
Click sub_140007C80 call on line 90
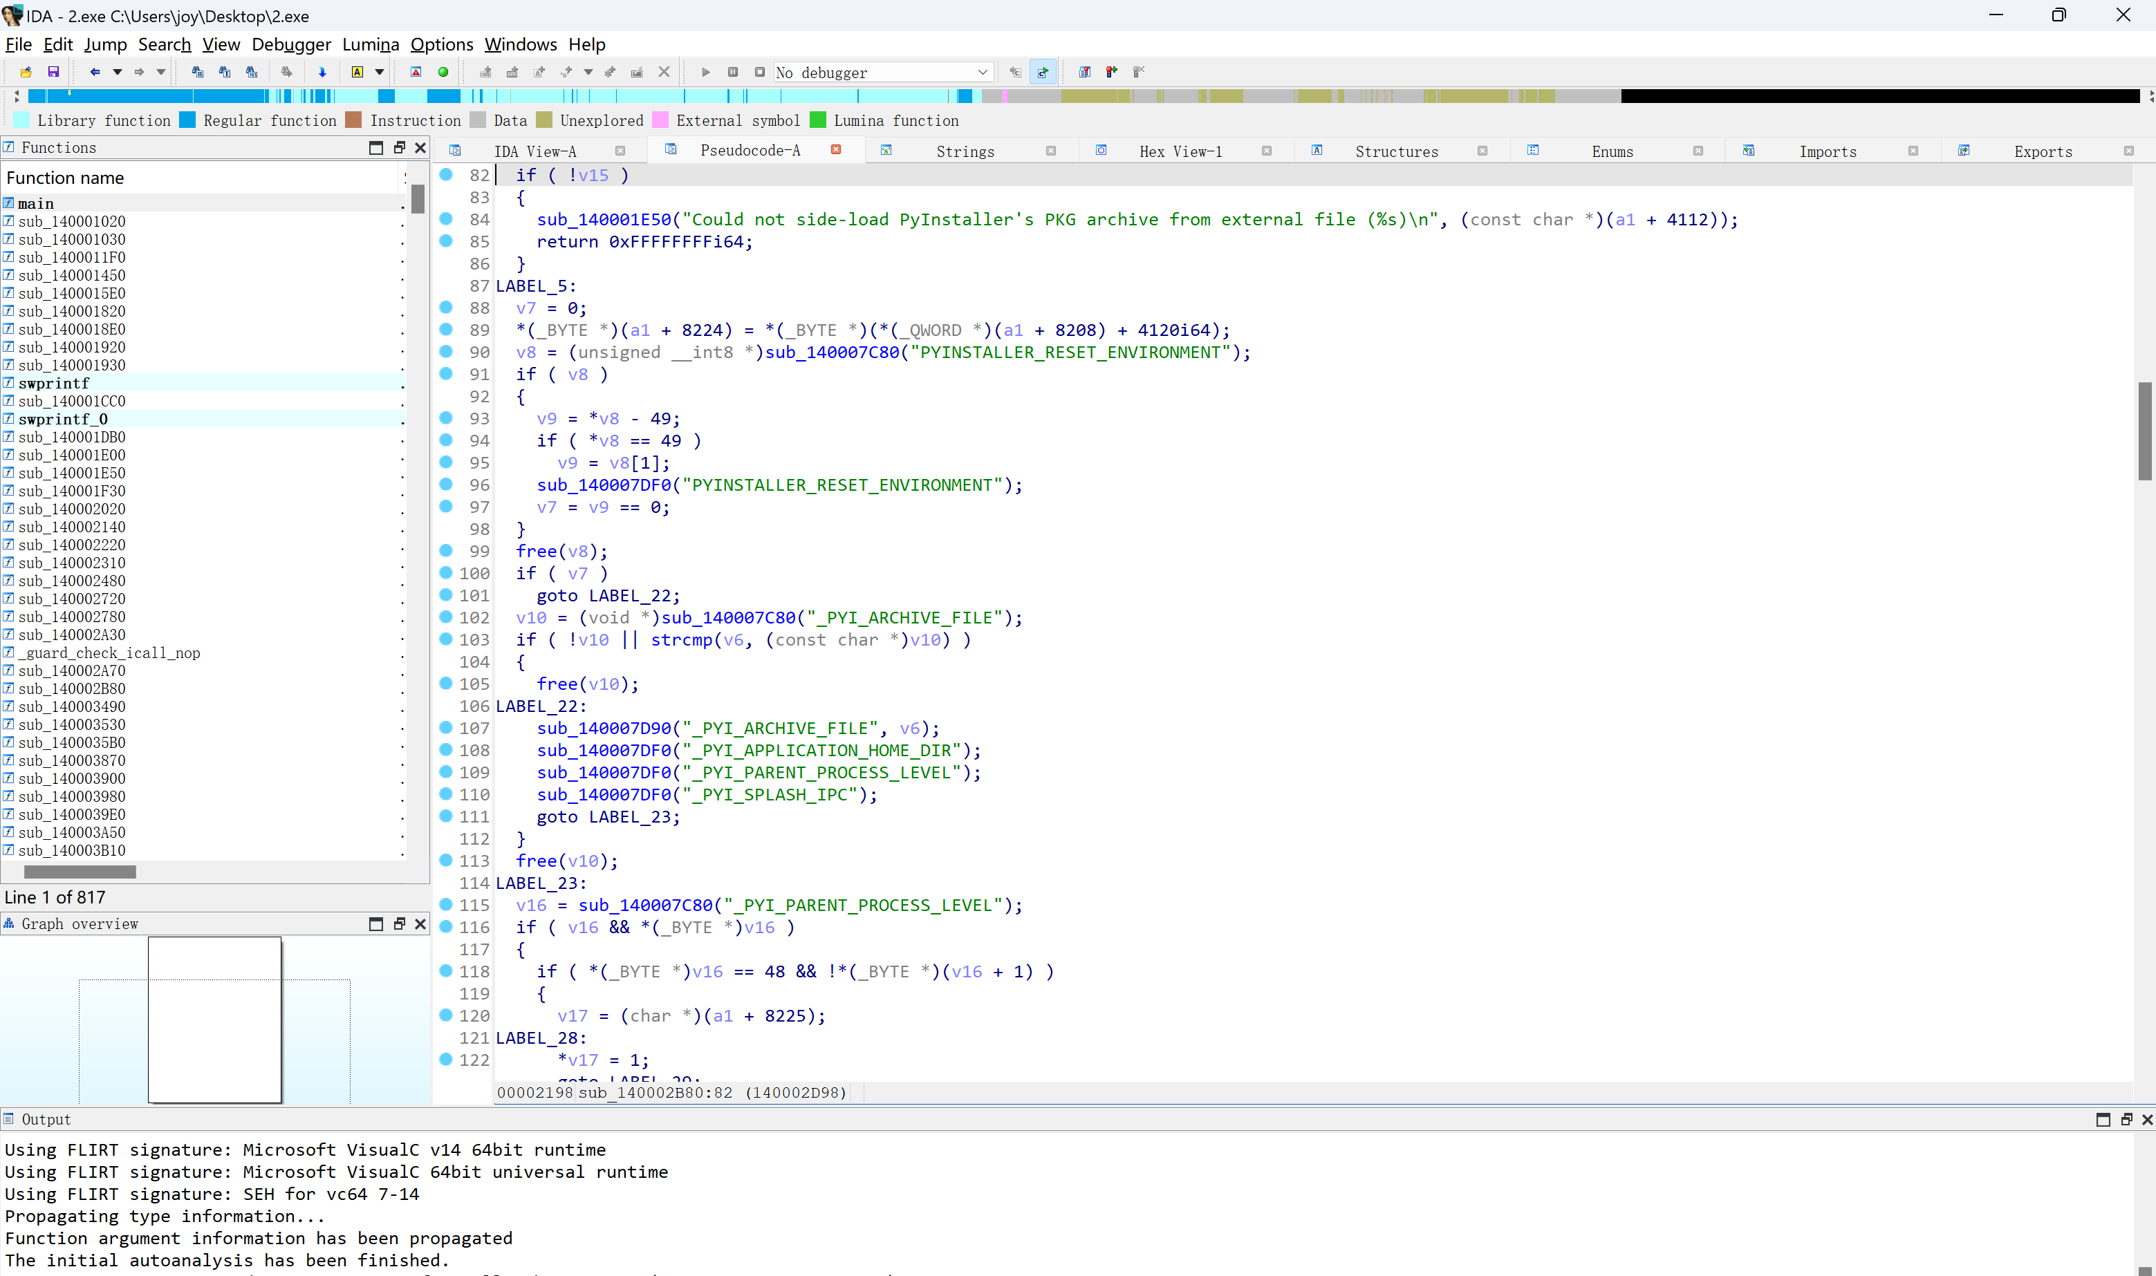pyautogui.click(x=832, y=353)
